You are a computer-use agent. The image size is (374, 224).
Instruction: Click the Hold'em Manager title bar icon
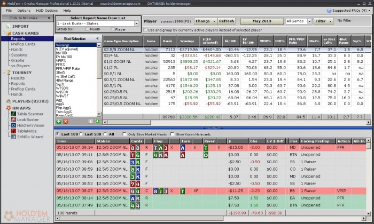(4, 3)
